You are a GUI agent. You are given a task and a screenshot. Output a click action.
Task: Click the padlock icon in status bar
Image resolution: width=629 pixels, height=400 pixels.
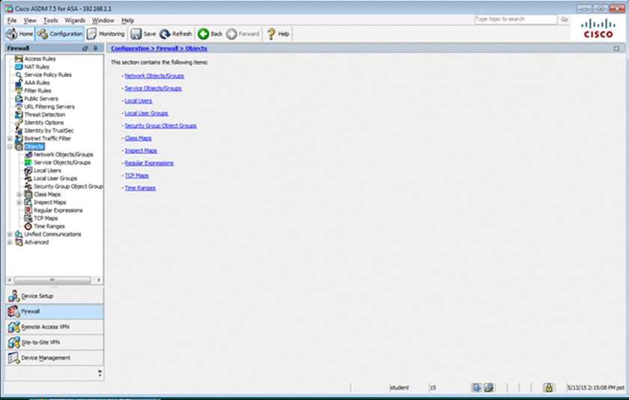(x=549, y=387)
